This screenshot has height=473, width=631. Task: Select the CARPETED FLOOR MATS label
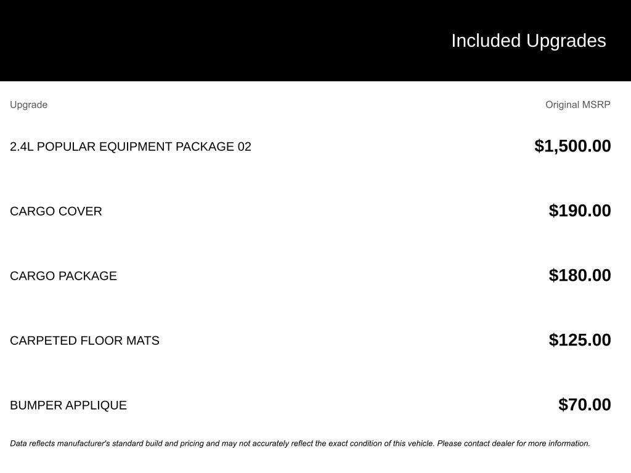coord(84,341)
